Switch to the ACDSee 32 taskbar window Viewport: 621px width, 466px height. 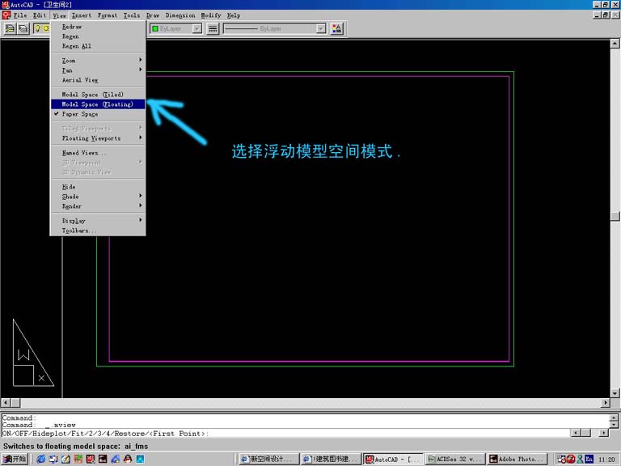pyautogui.click(x=455, y=459)
